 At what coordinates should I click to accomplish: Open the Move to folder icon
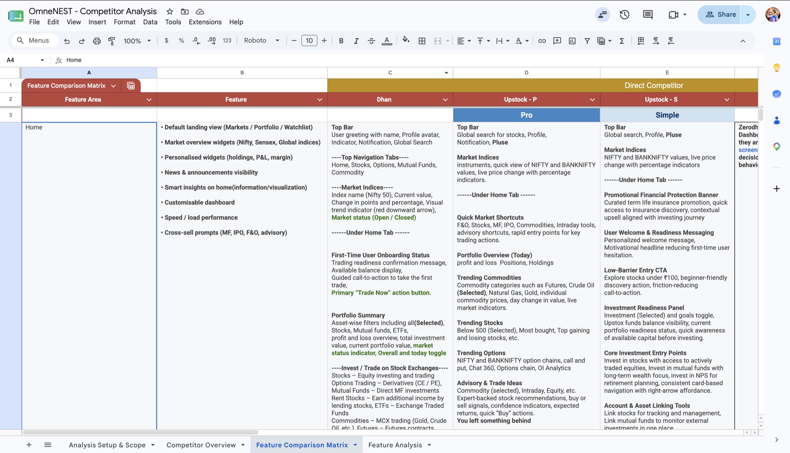tap(184, 11)
